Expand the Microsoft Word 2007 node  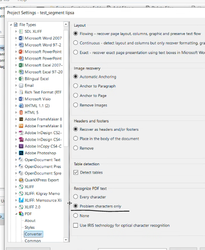point(16,38)
